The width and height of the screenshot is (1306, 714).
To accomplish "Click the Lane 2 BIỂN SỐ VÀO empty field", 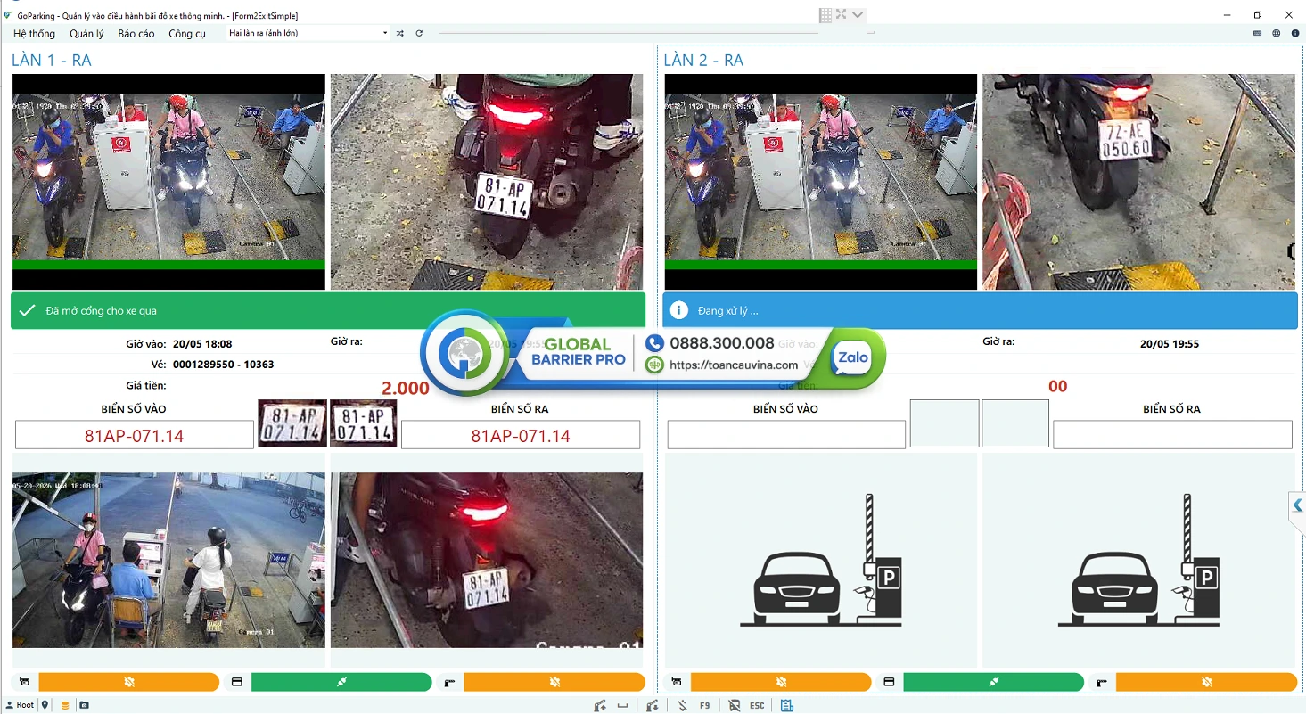I will click(786, 435).
